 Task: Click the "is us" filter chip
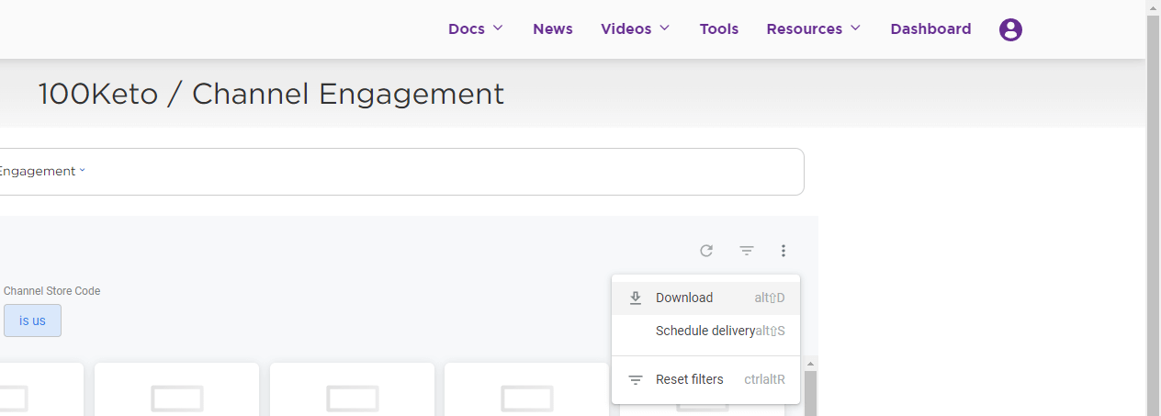coord(32,320)
